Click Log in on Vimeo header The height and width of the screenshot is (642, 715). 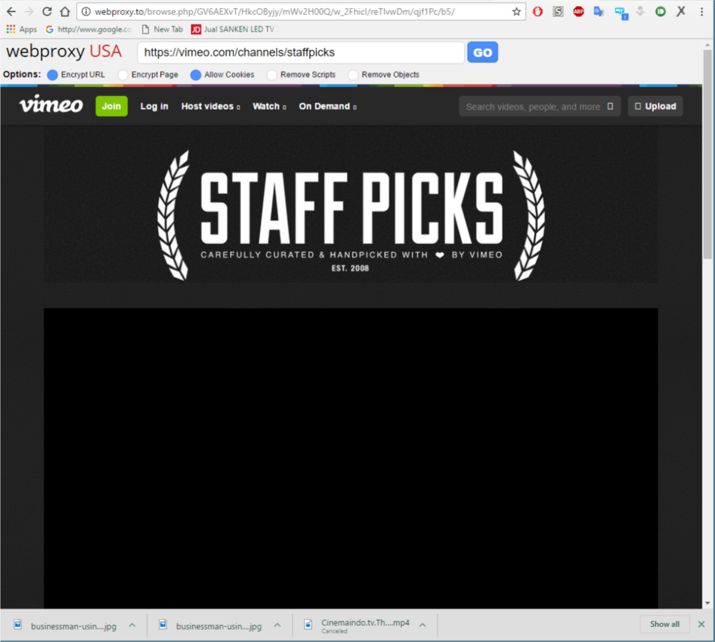154,106
